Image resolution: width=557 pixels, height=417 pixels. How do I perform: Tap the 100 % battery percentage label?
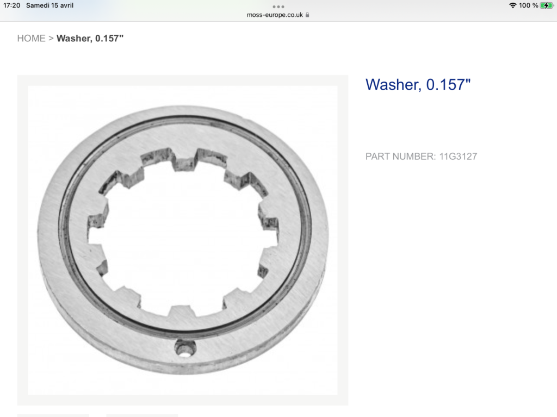(x=528, y=5)
